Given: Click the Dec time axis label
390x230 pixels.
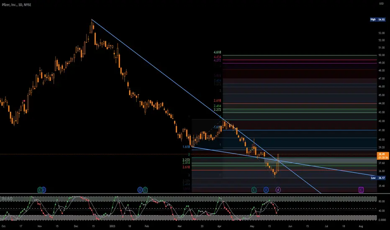Looking at the screenshot, I should click(76, 226).
